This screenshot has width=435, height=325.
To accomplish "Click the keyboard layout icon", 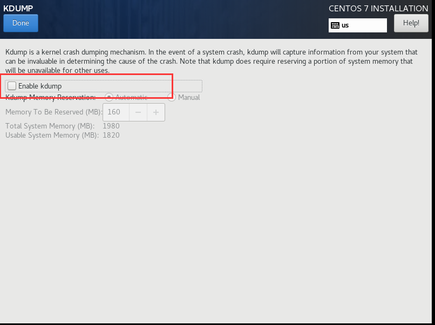I will click(335, 25).
